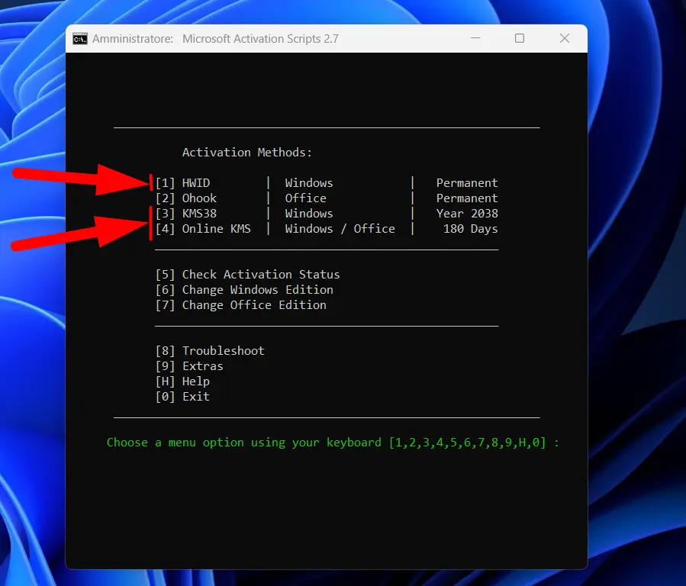
Task: Click the command prompt icon in title bar
Action: (80, 39)
